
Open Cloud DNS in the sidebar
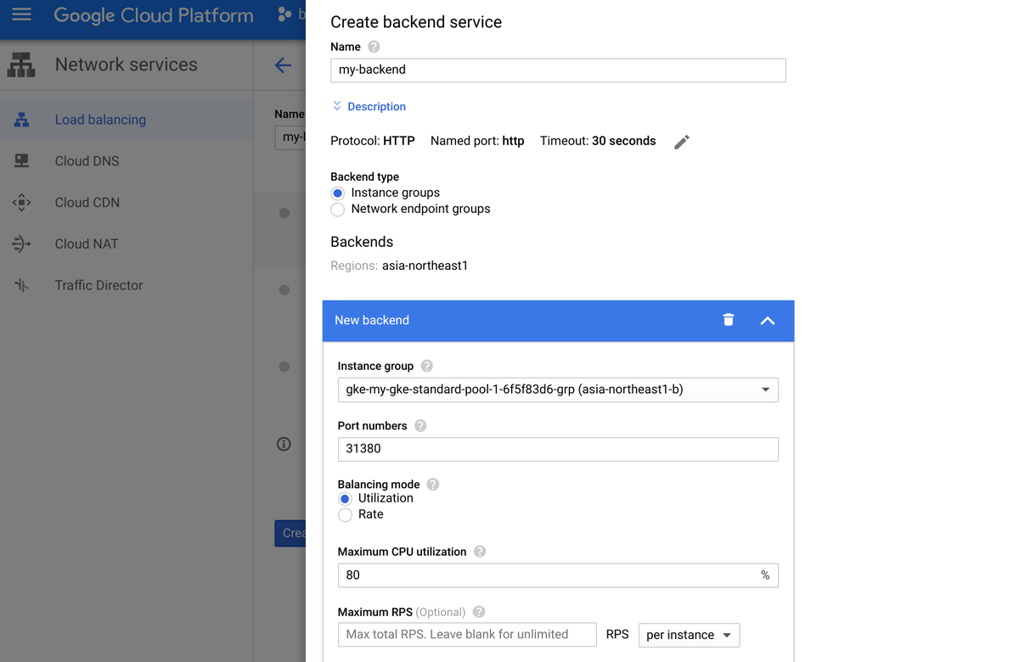[x=127, y=160]
